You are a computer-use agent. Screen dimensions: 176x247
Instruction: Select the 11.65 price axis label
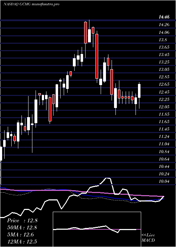pyautogui.click(x=164, y=122)
